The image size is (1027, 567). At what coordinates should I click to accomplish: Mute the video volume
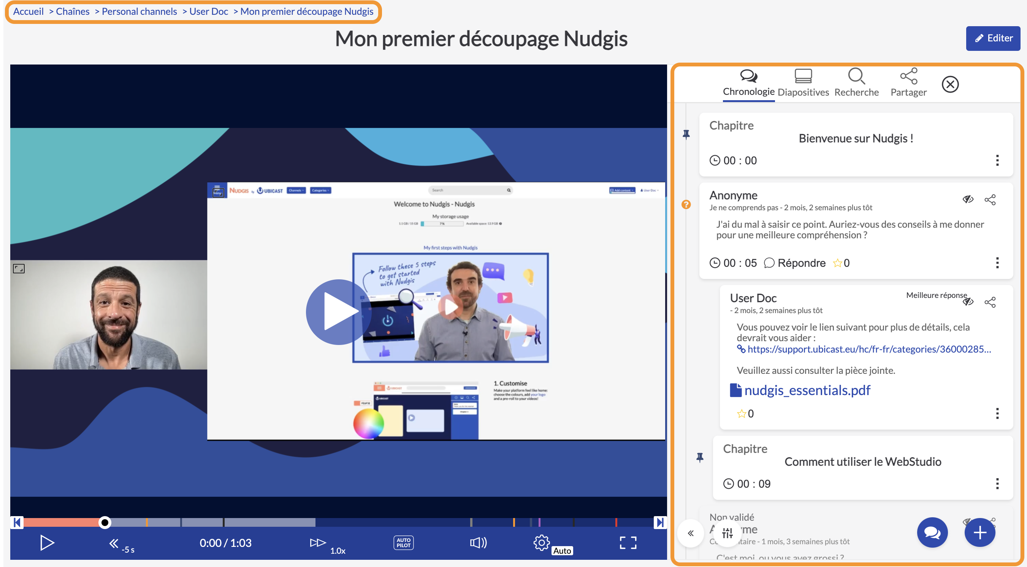[x=478, y=543]
